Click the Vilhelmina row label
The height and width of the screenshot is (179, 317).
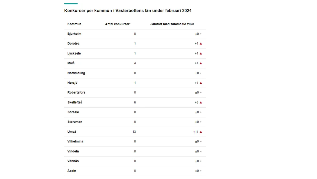75,141
